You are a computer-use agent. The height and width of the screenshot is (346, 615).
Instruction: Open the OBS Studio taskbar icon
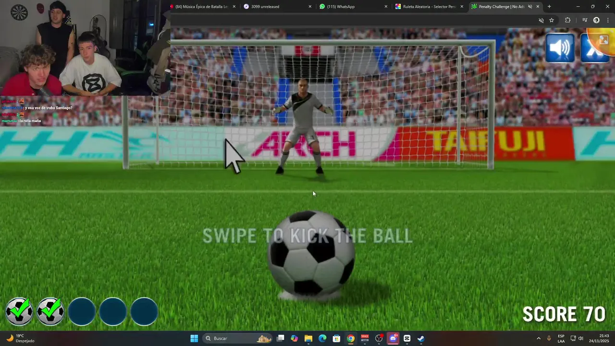pos(379,338)
